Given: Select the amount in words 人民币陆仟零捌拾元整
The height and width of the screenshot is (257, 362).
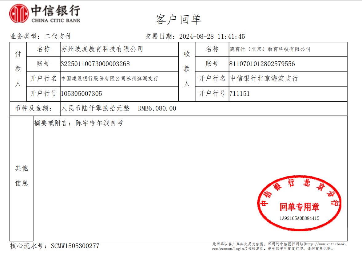Looking at the screenshot, I should click(95, 108).
